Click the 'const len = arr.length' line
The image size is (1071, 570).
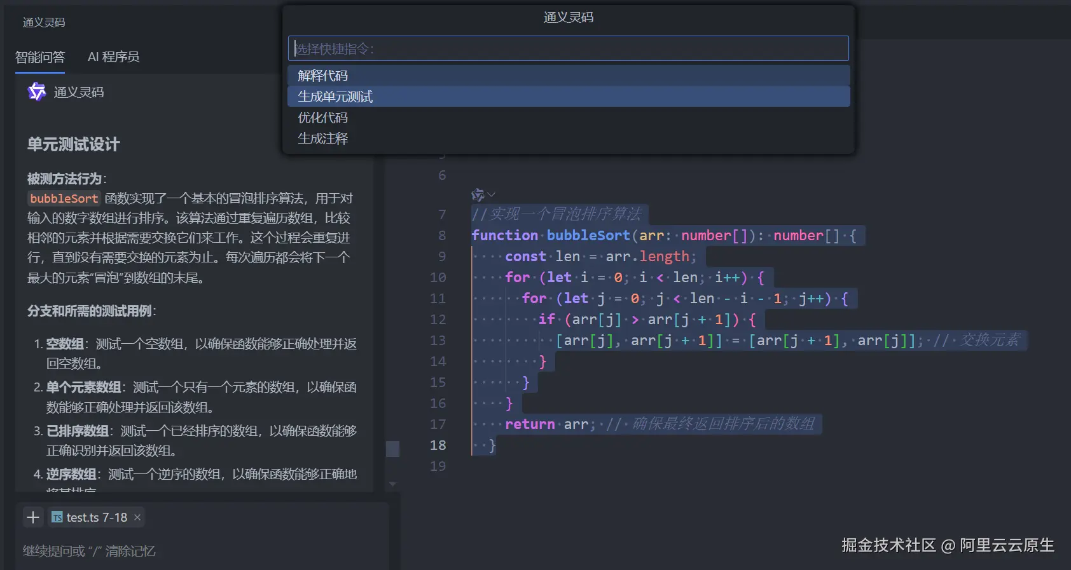[600, 257]
